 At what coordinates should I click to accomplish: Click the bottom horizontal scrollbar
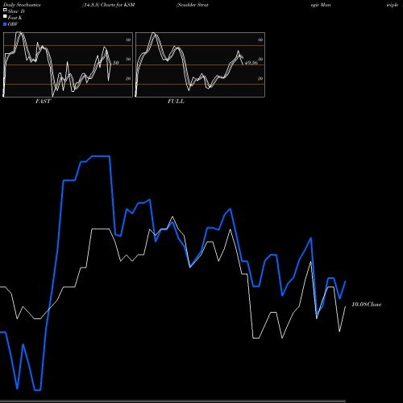tap(172, 401)
